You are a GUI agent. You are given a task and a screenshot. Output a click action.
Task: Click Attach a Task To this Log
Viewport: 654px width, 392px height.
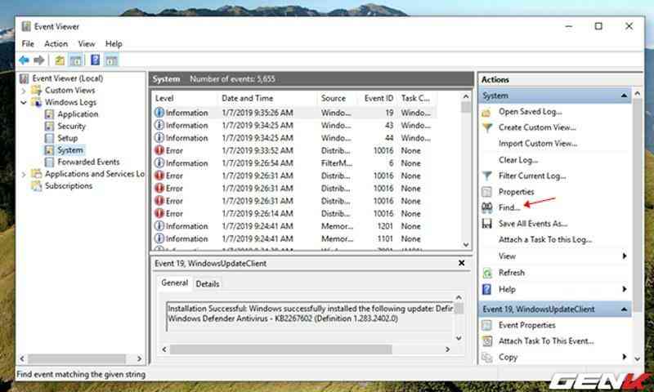(545, 239)
